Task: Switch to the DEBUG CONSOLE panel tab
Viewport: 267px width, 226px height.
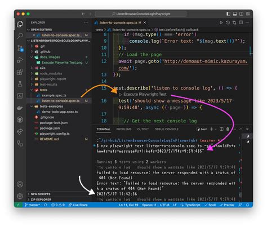Action: 166,129
